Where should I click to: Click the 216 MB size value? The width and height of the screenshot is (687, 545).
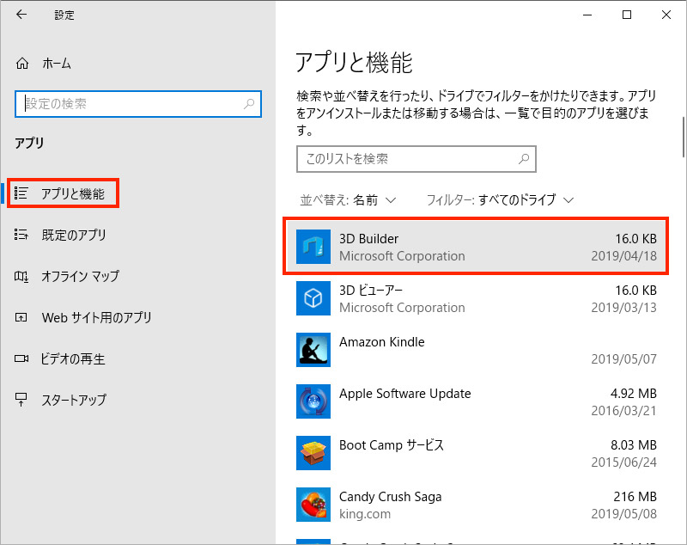[635, 497]
